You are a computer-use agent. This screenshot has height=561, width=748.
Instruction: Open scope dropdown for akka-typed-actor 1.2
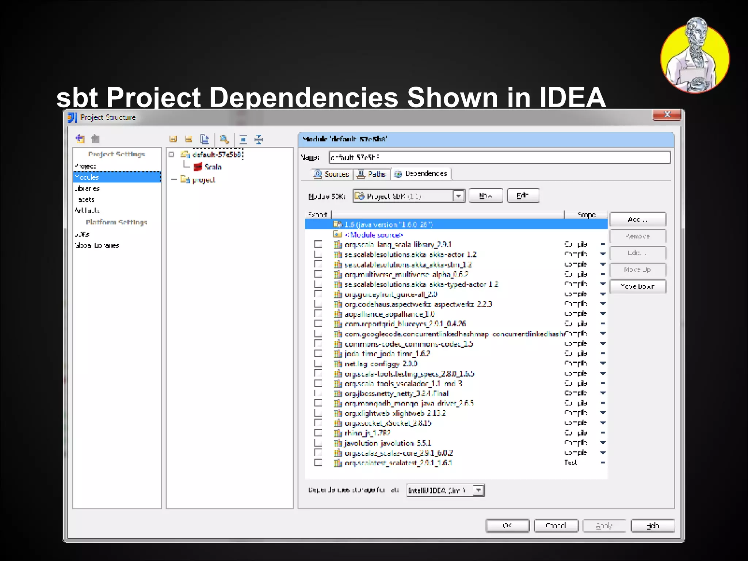[x=603, y=284]
